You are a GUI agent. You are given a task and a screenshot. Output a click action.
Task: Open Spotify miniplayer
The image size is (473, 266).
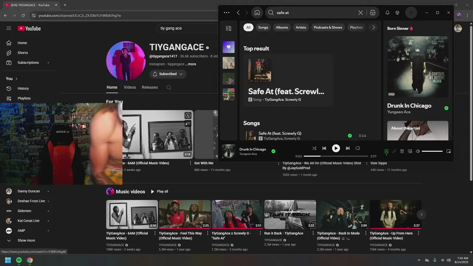[x=449, y=151]
